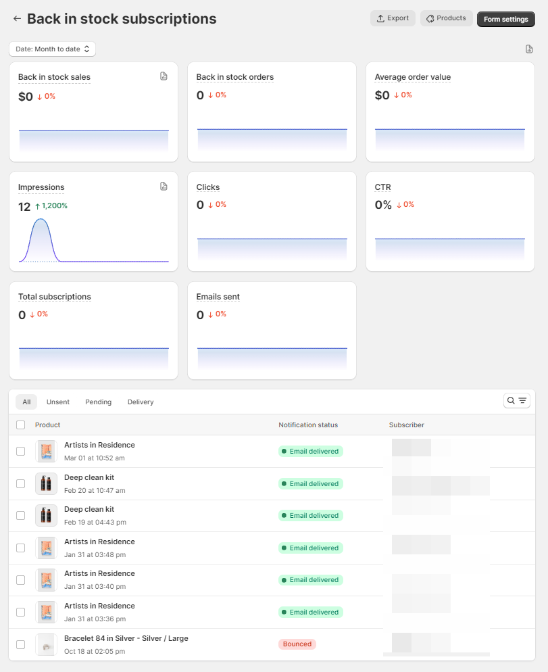The image size is (548, 672).
Task: Click the Export button
Action: point(393,18)
